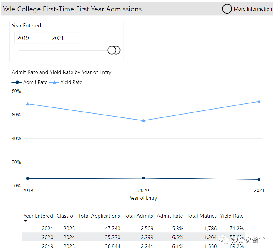Select Year Entered cell 2021 in table

point(47,229)
